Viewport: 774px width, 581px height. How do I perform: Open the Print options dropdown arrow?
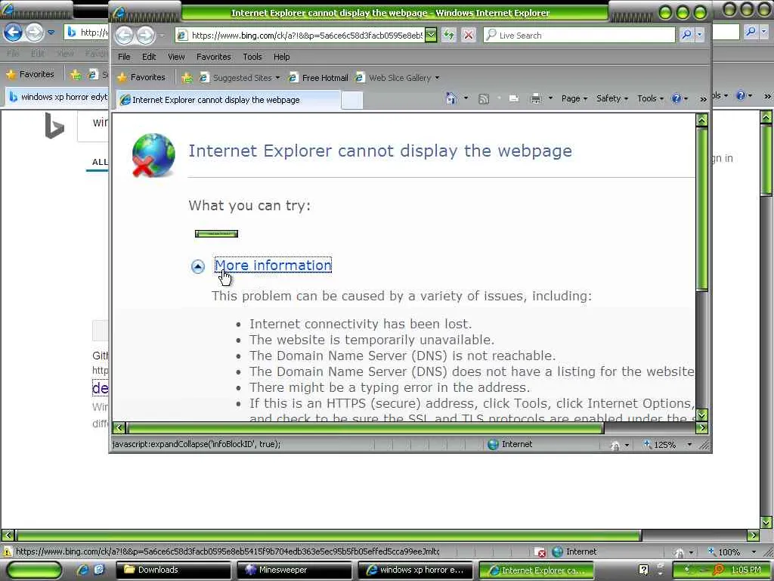(x=550, y=98)
